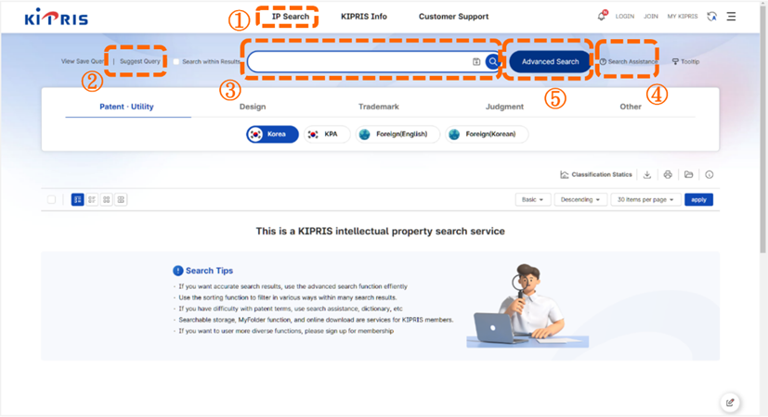Open the IP Search menu

coord(290,17)
